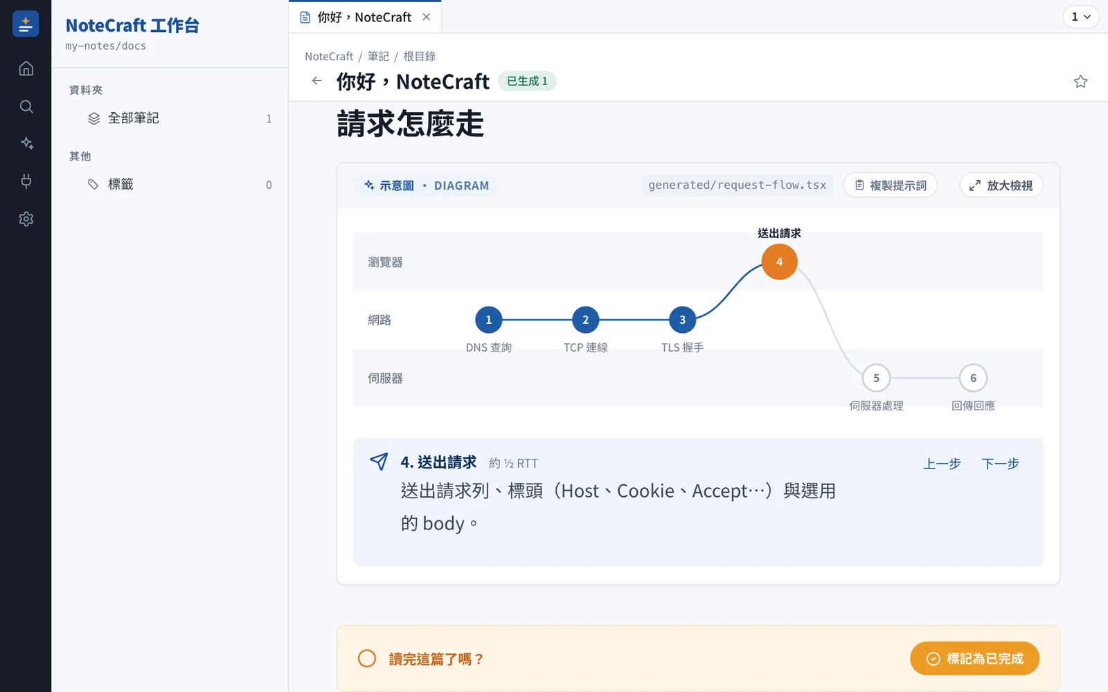1108x692 pixels.
Task: Go to next step with 下一步
Action: [x=1001, y=464]
